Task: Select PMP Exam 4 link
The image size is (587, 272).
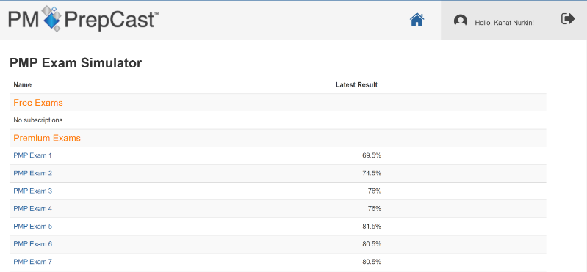Action: click(x=32, y=209)
